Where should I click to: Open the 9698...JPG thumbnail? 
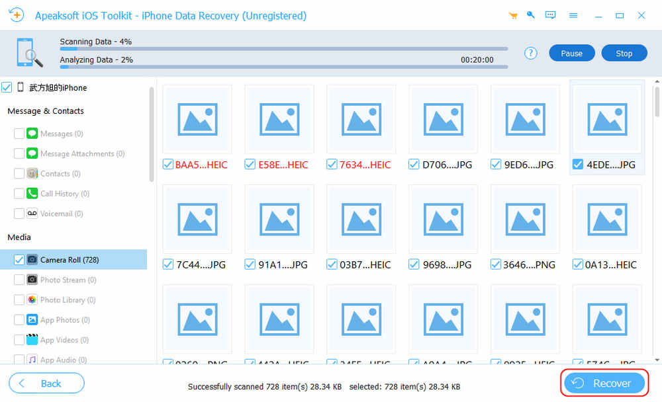coord(444,220)
